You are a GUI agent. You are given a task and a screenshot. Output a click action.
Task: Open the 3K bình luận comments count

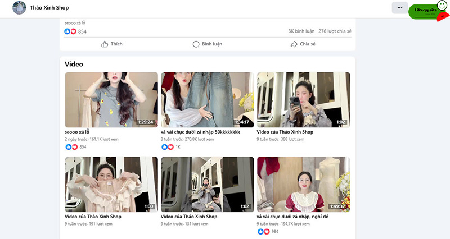click(301, 31)
